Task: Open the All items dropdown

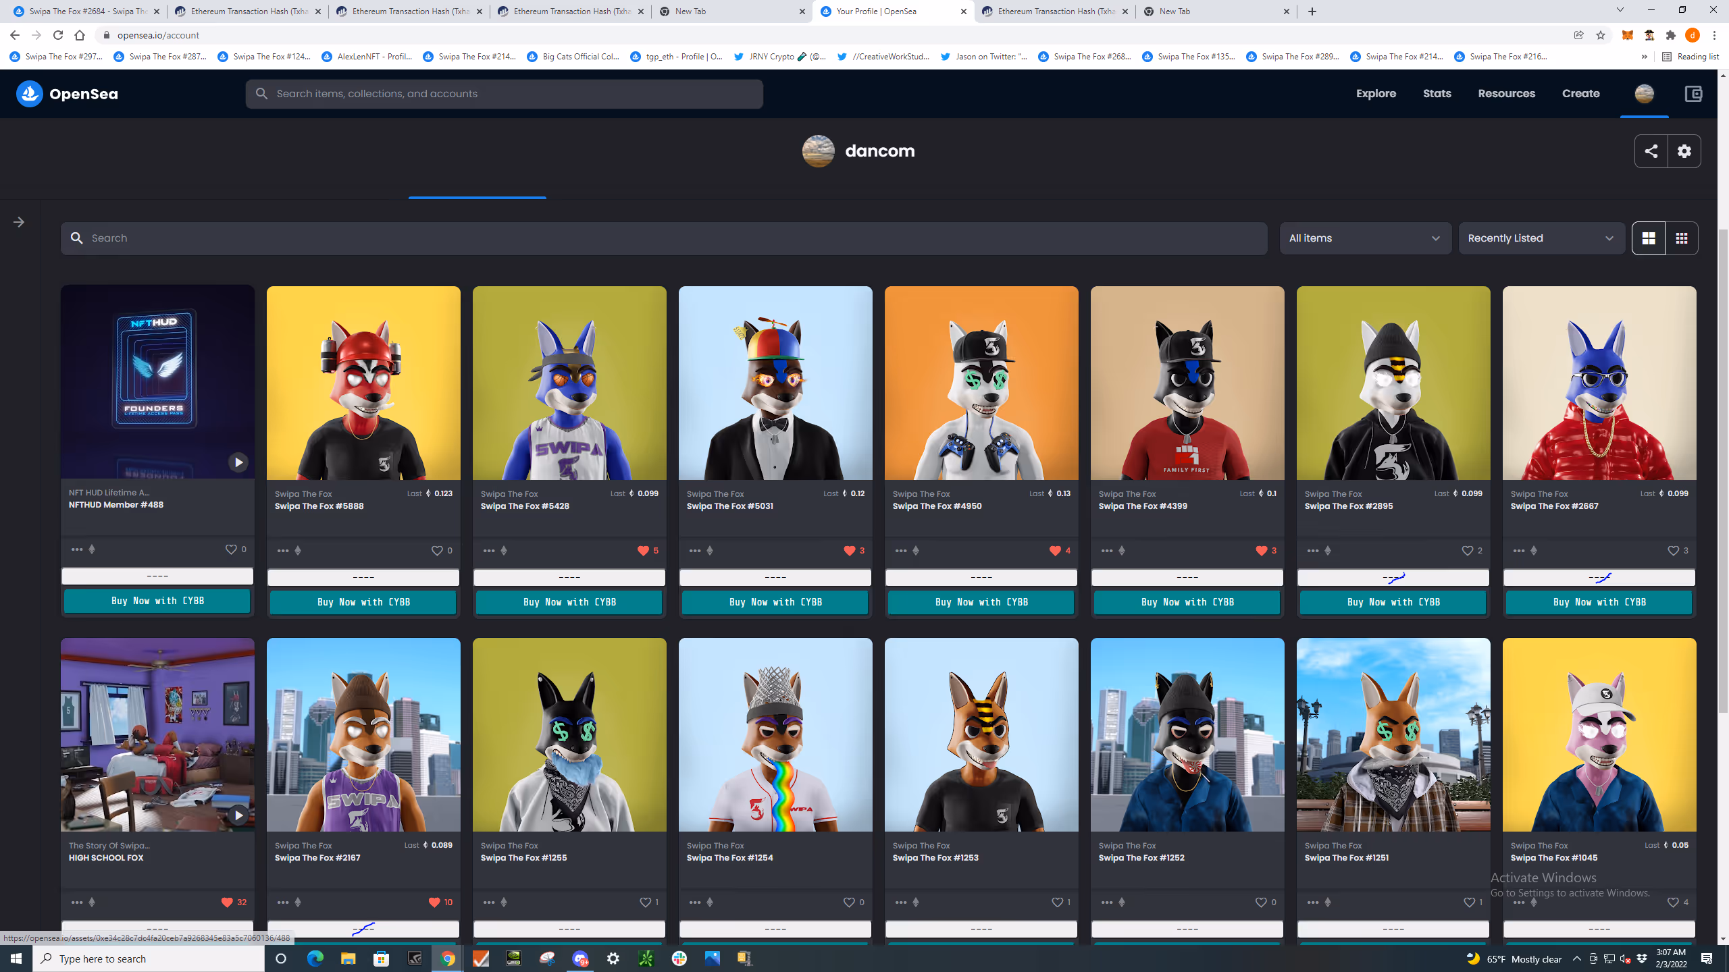Action: click(x=1365, y=238)
